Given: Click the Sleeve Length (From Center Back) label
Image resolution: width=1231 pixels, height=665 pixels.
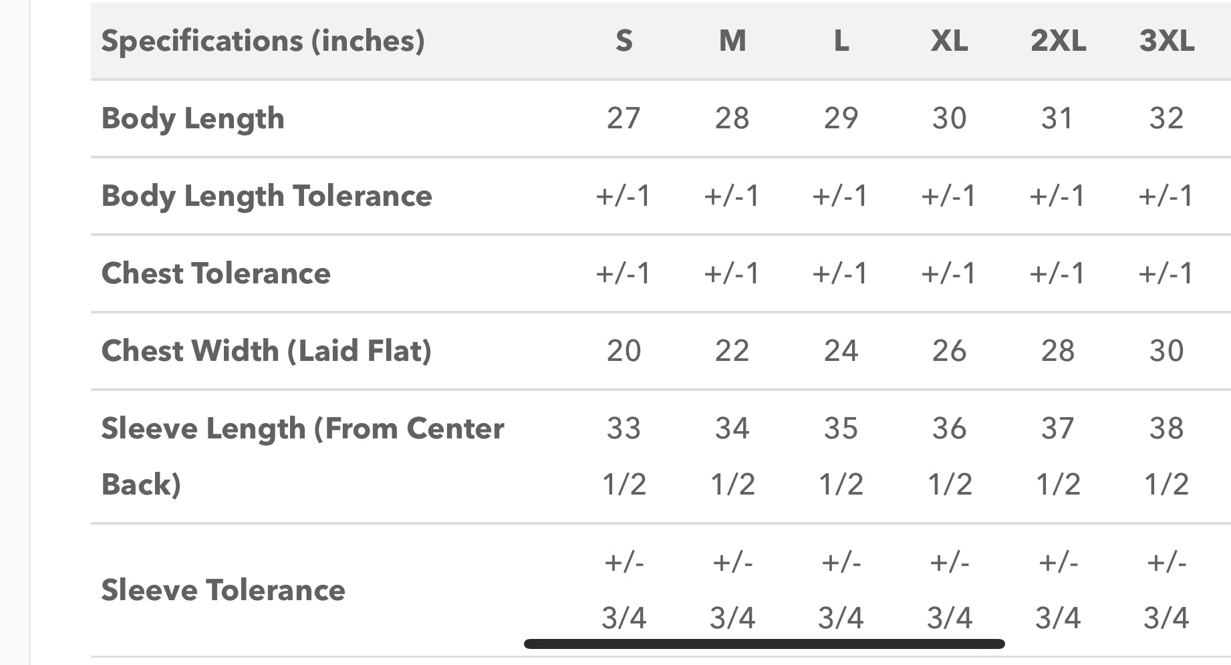Looking at the screenshot, I should pyautogui.click(x=303, y=456).
